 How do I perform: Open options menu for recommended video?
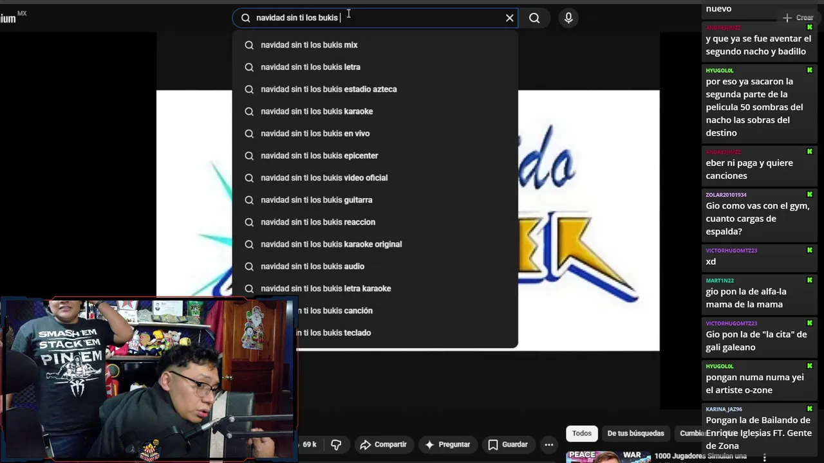tap(765, 457)
